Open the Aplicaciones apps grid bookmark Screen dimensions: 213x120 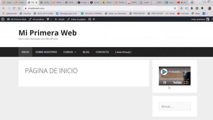(10, 13)
